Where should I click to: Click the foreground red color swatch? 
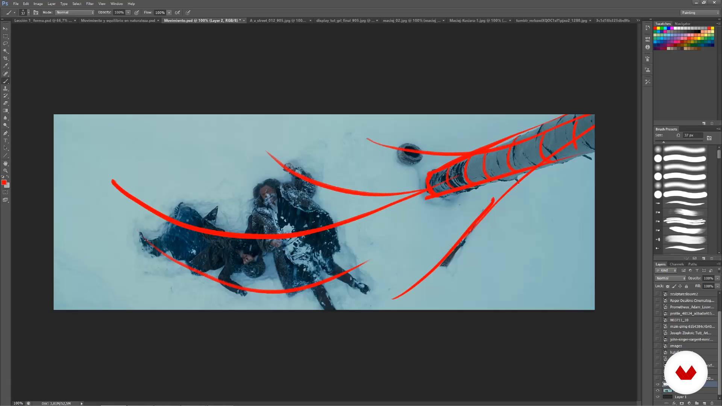(4, 182)
